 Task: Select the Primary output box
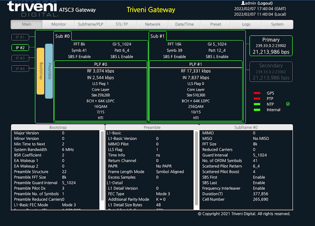(x=271, y=46)
